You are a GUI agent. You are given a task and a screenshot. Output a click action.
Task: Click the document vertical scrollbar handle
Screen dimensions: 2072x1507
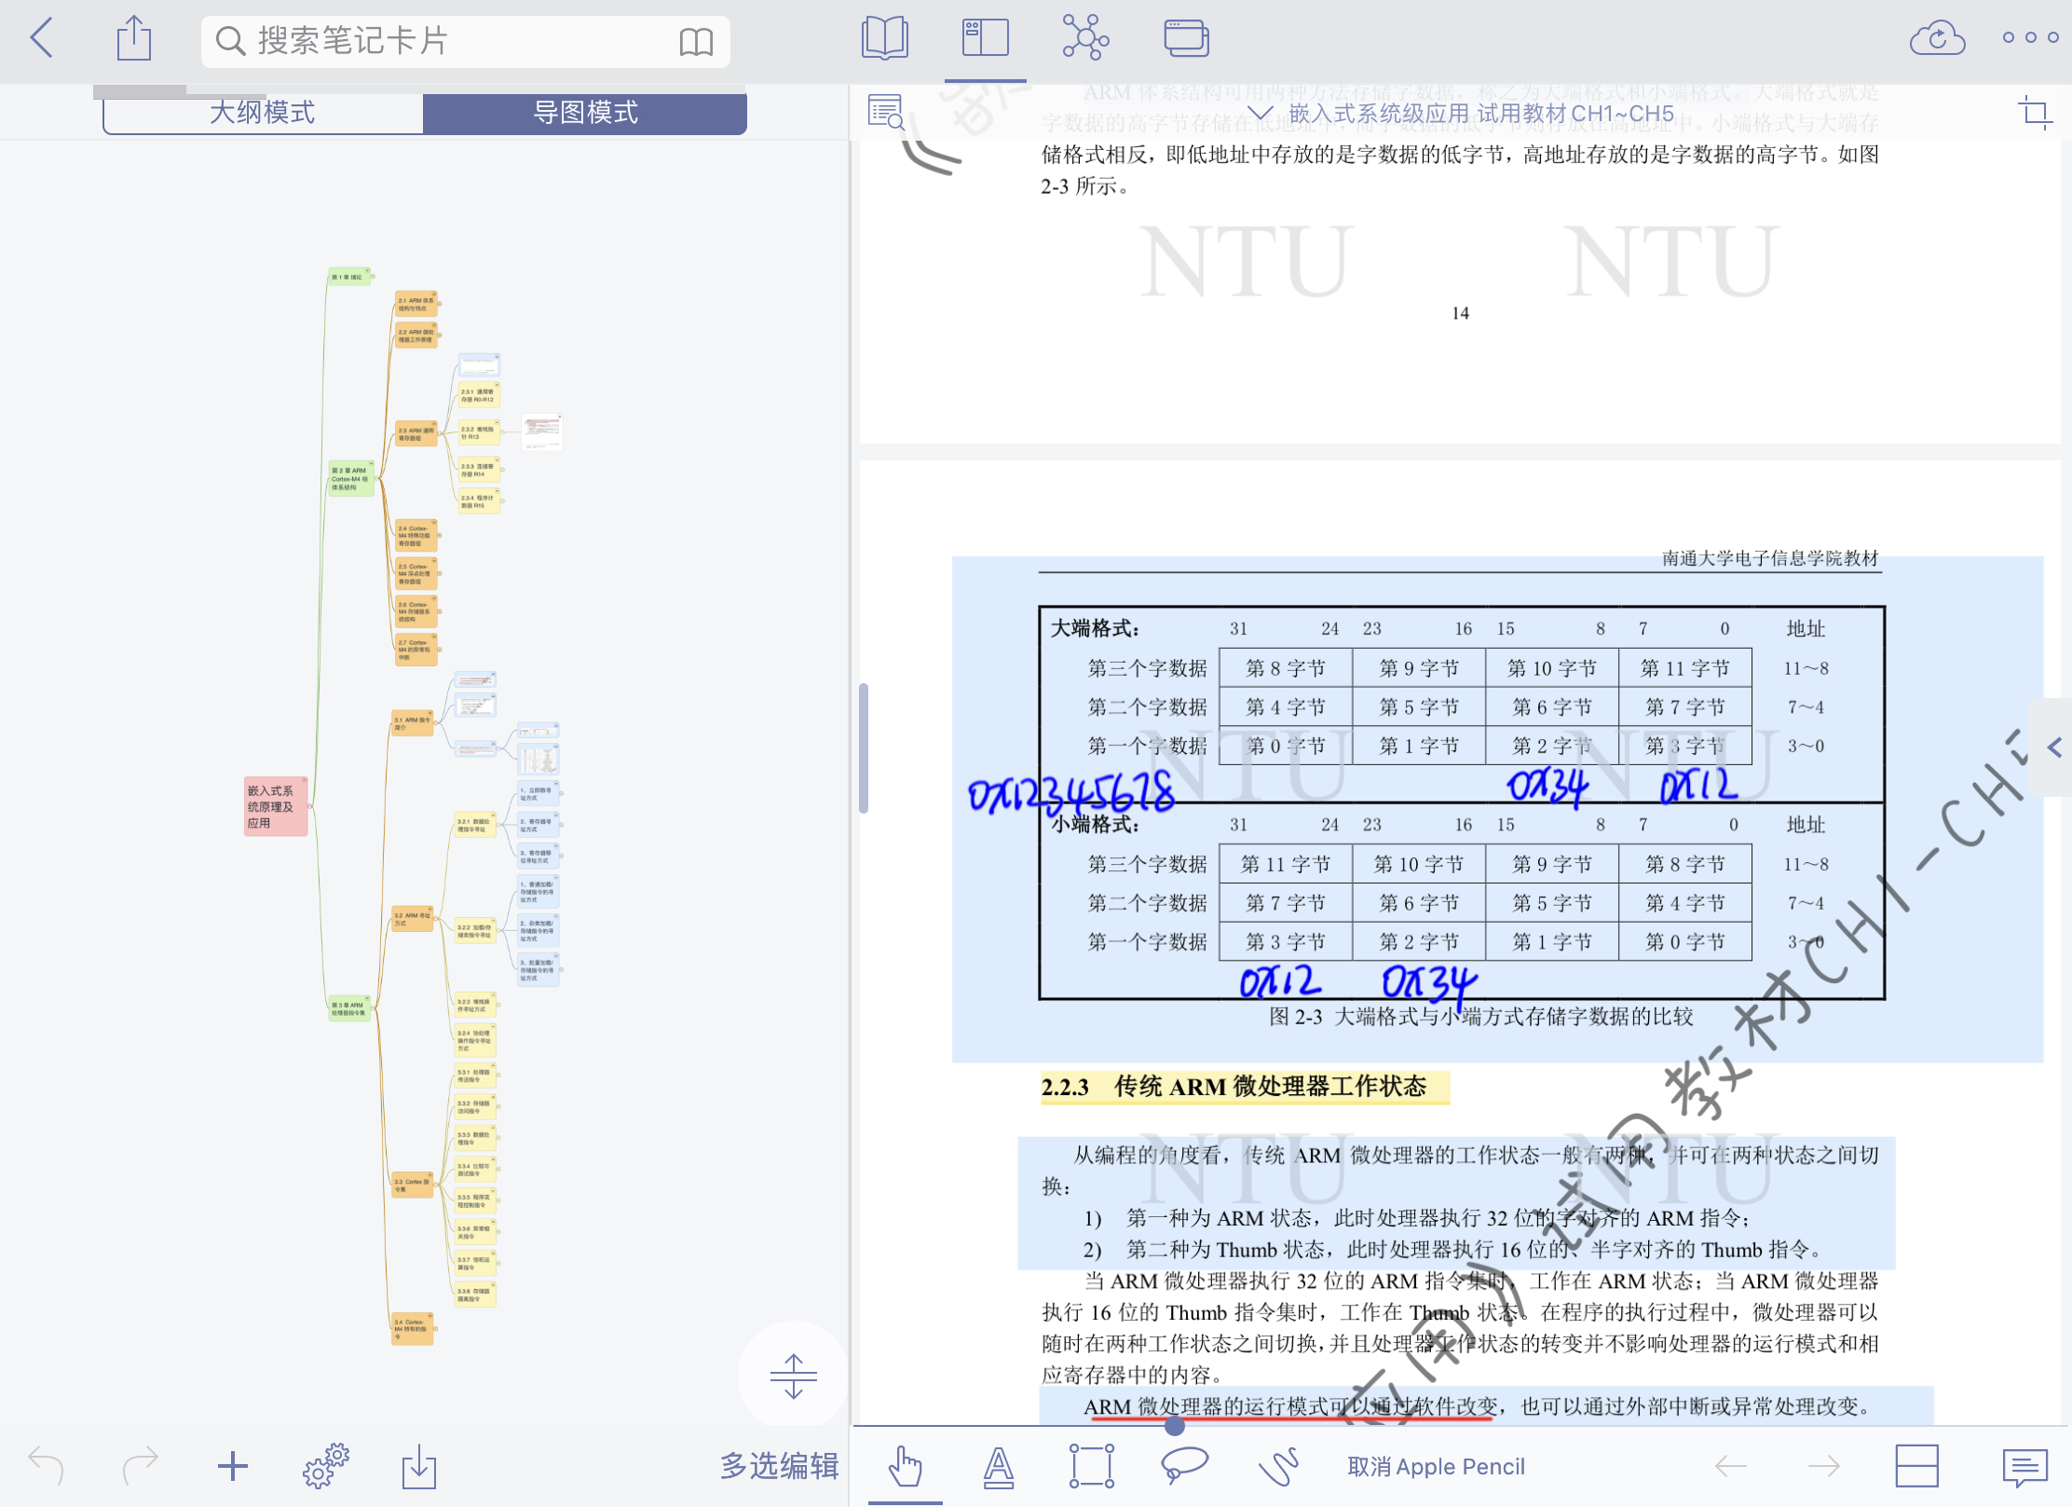coord(864,748)
